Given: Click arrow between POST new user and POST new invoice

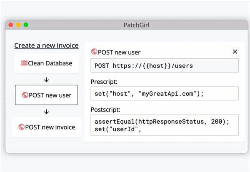Looking at the screenshot, I should pos(46,112).
